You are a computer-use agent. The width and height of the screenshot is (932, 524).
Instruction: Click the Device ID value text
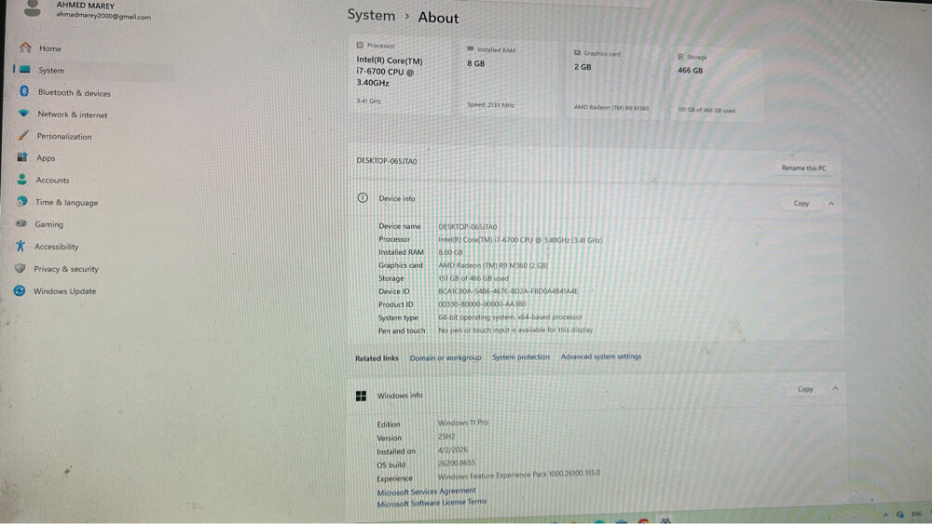(x=508, y=291)
